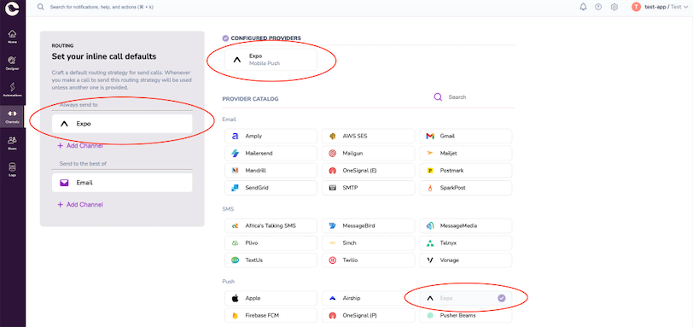Open the help question mark icon
693x327 pixels.
[598, 7]
